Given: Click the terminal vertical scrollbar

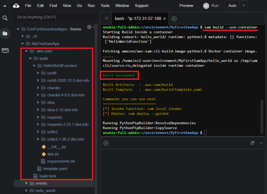Looking at the screenshot, I should click(262, 117).
